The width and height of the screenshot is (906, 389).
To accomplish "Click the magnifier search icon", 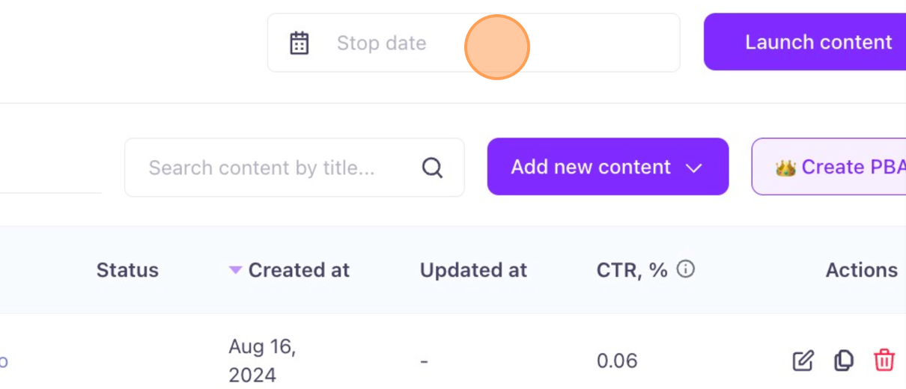I will [432, 168].
